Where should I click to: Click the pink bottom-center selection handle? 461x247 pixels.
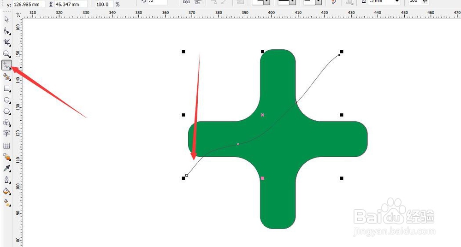click(263, 178)
